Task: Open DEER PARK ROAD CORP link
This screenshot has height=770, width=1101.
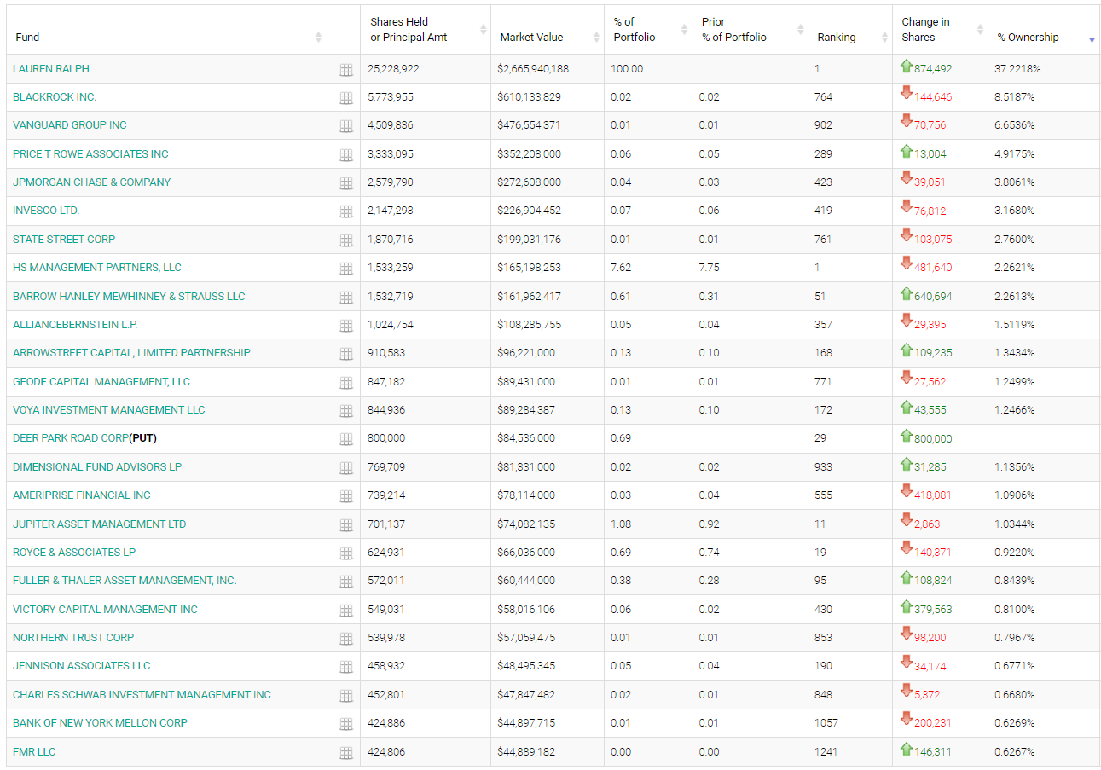Action: [x=71, y=437]
